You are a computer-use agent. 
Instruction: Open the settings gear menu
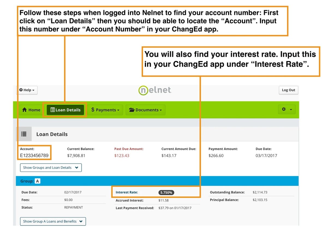click(x=287, y=109)
